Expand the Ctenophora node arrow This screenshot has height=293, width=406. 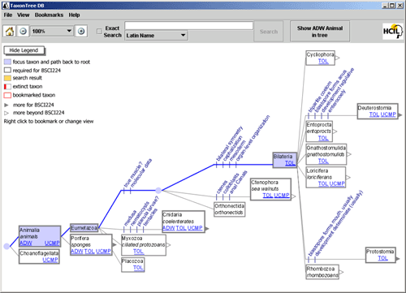coord(294,196)
